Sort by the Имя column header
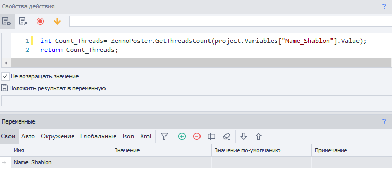Screen dimensions: 392x192 (x=61, y=150)
